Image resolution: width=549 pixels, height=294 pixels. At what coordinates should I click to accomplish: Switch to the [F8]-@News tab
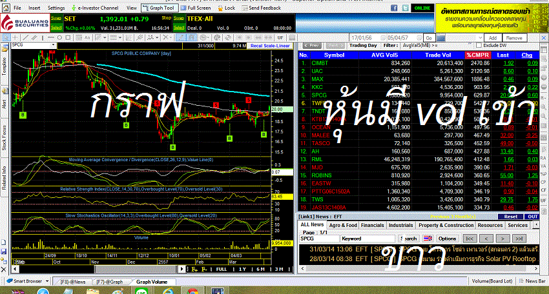[x=73, y=282]
